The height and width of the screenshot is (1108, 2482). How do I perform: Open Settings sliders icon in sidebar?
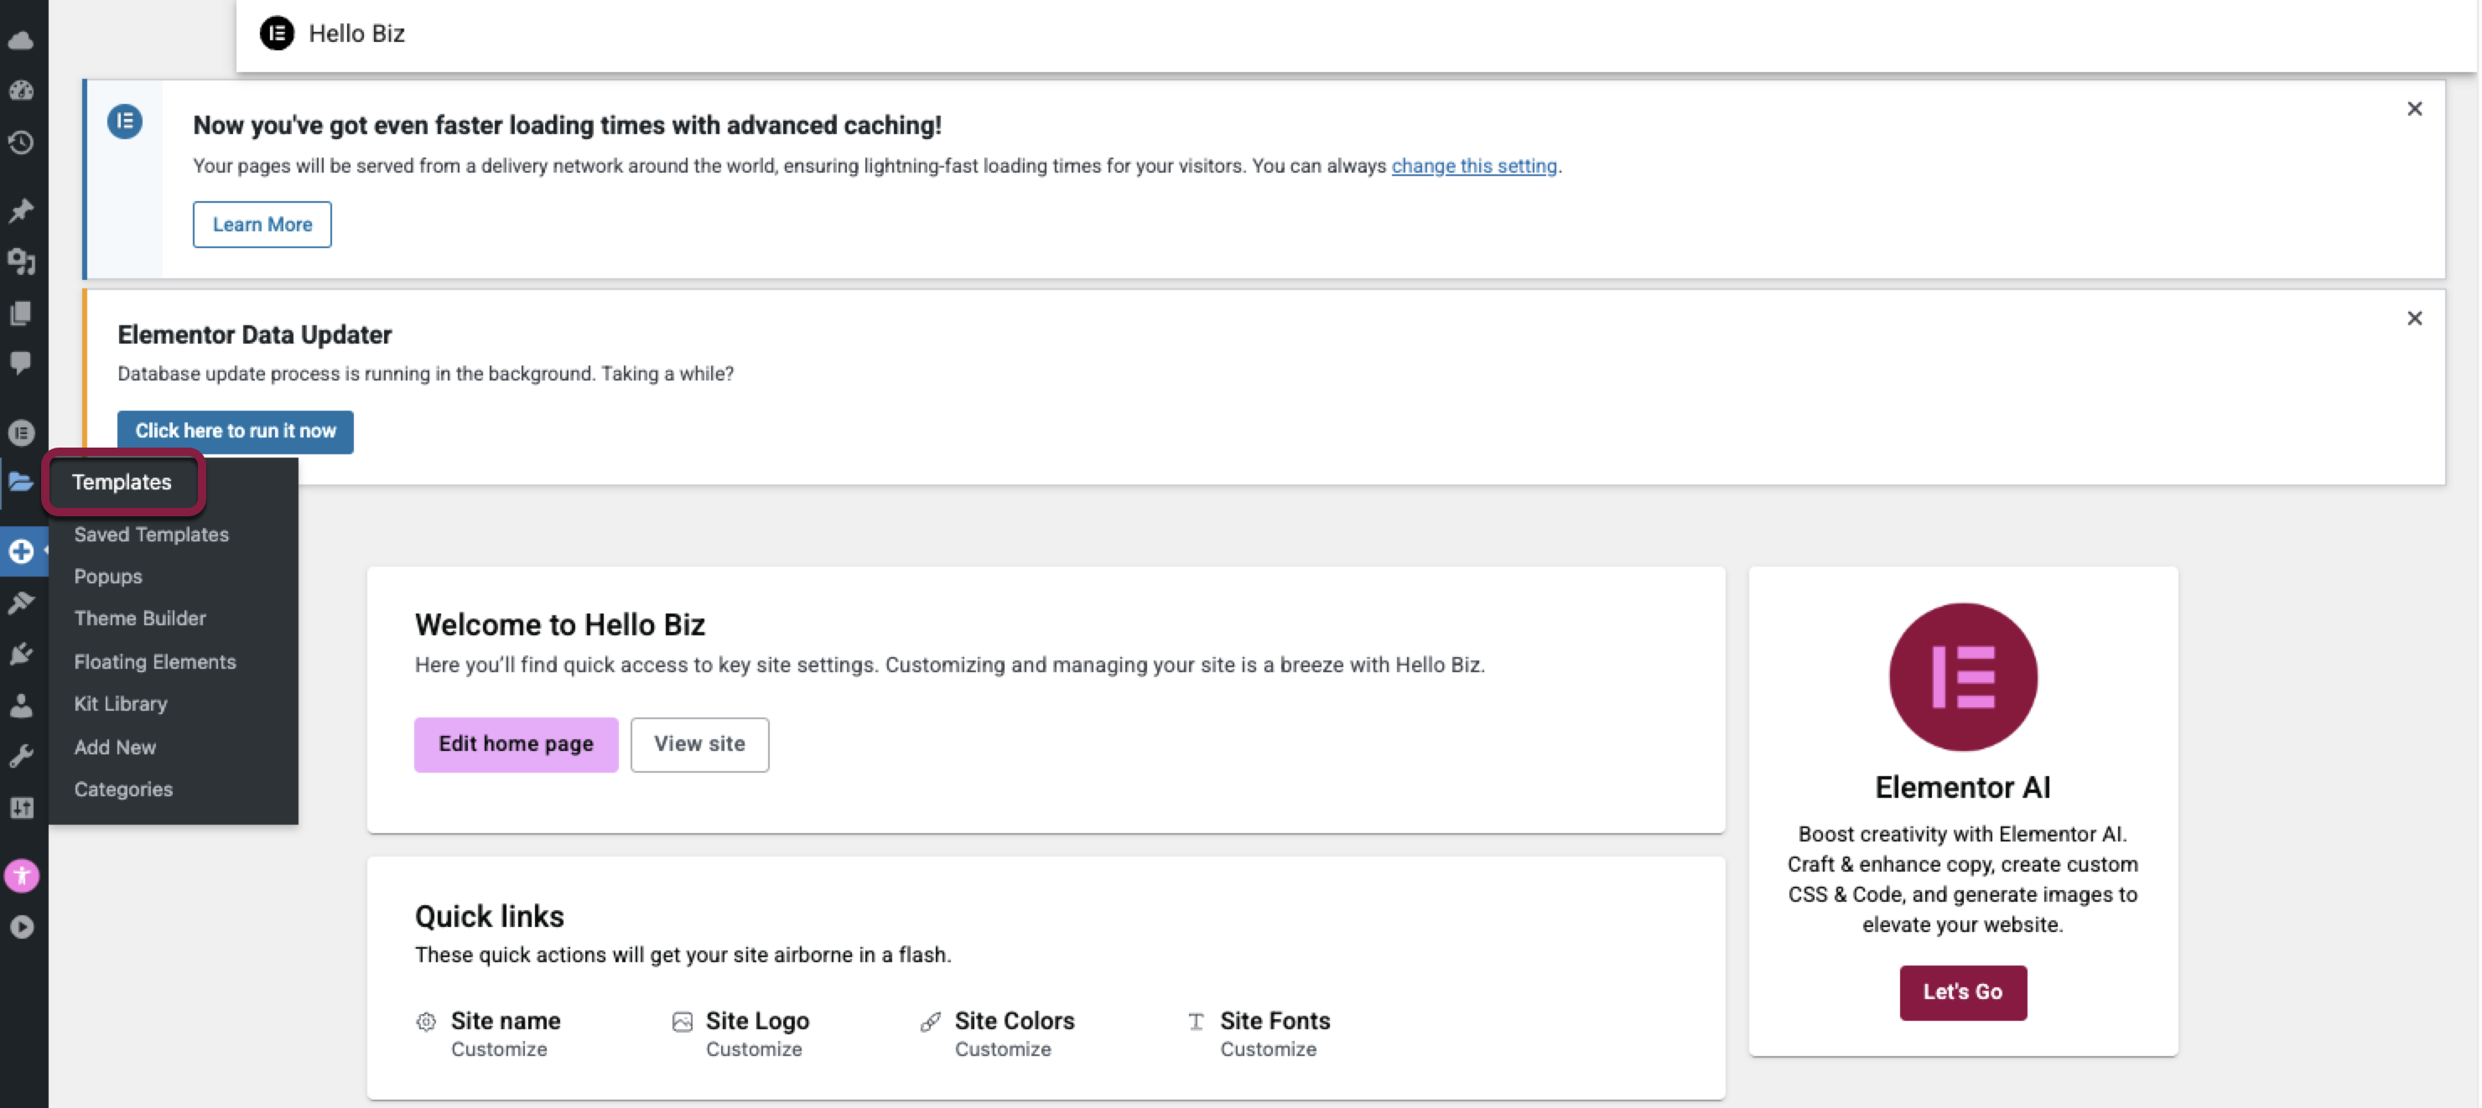coord(21,807)
